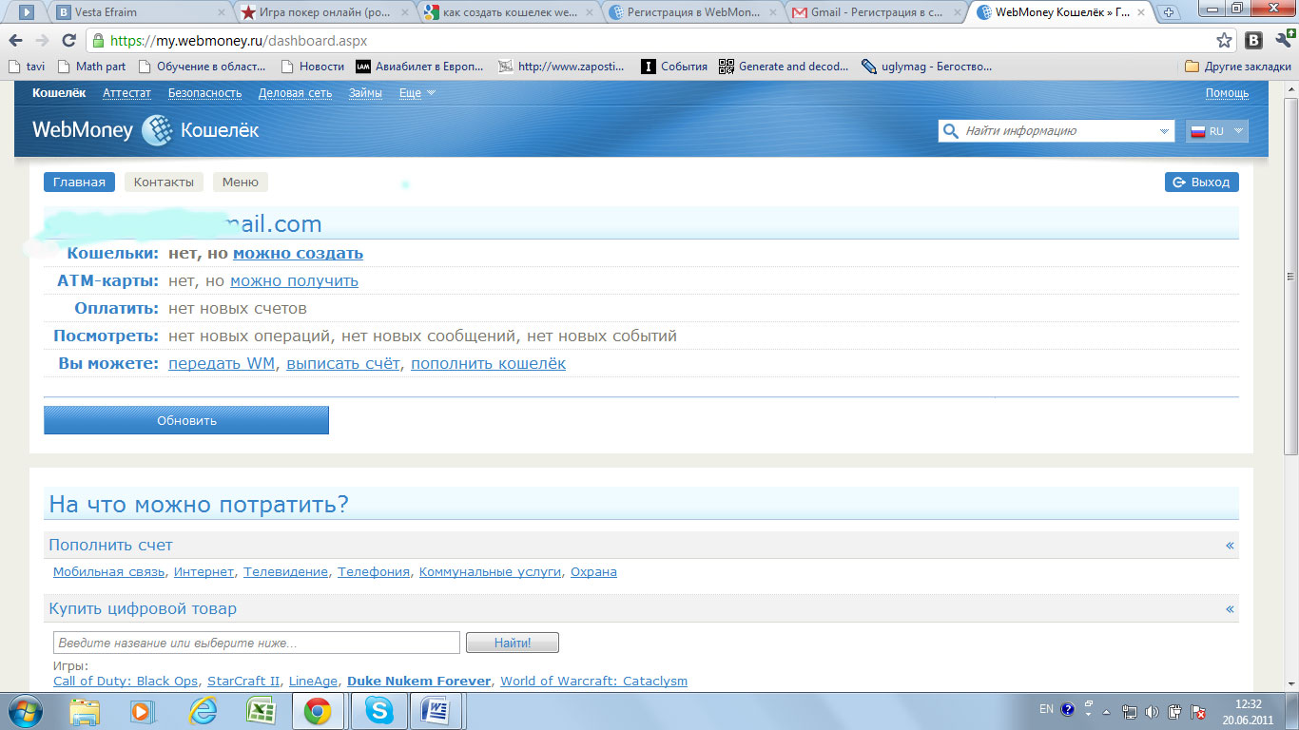Select the Контакты tab
1299x730 pixels.
[164, 182]
